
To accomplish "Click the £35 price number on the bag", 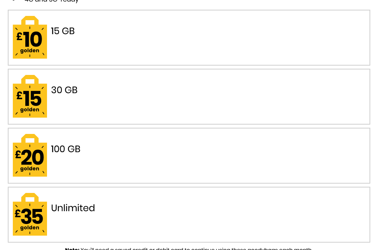I will tap(29, 216).
